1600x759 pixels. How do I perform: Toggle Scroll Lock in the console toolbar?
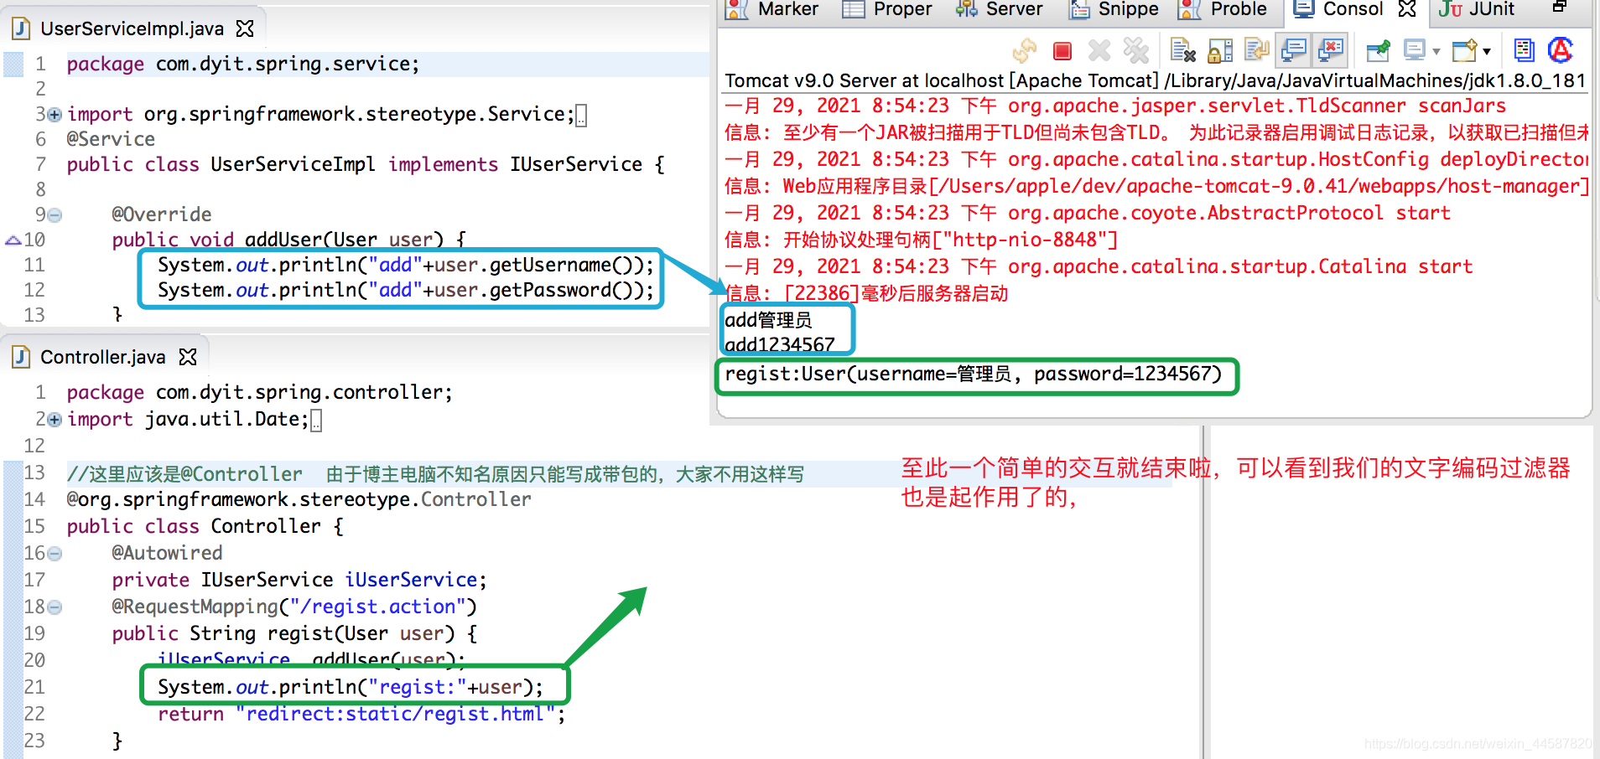point(1219,51)
